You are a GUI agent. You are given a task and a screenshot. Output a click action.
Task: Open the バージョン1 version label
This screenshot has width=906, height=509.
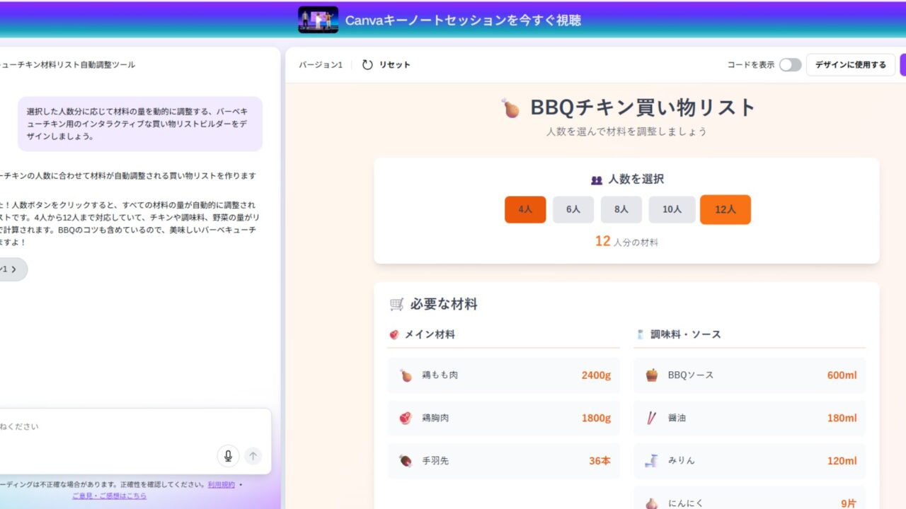tap(320, 65)
